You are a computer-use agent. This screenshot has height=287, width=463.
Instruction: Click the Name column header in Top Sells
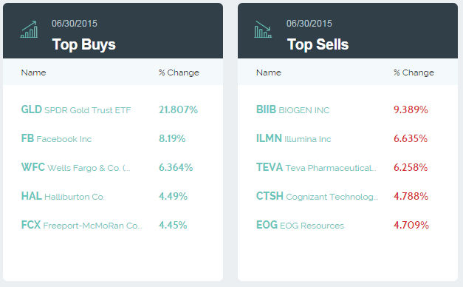pos(268,72)
